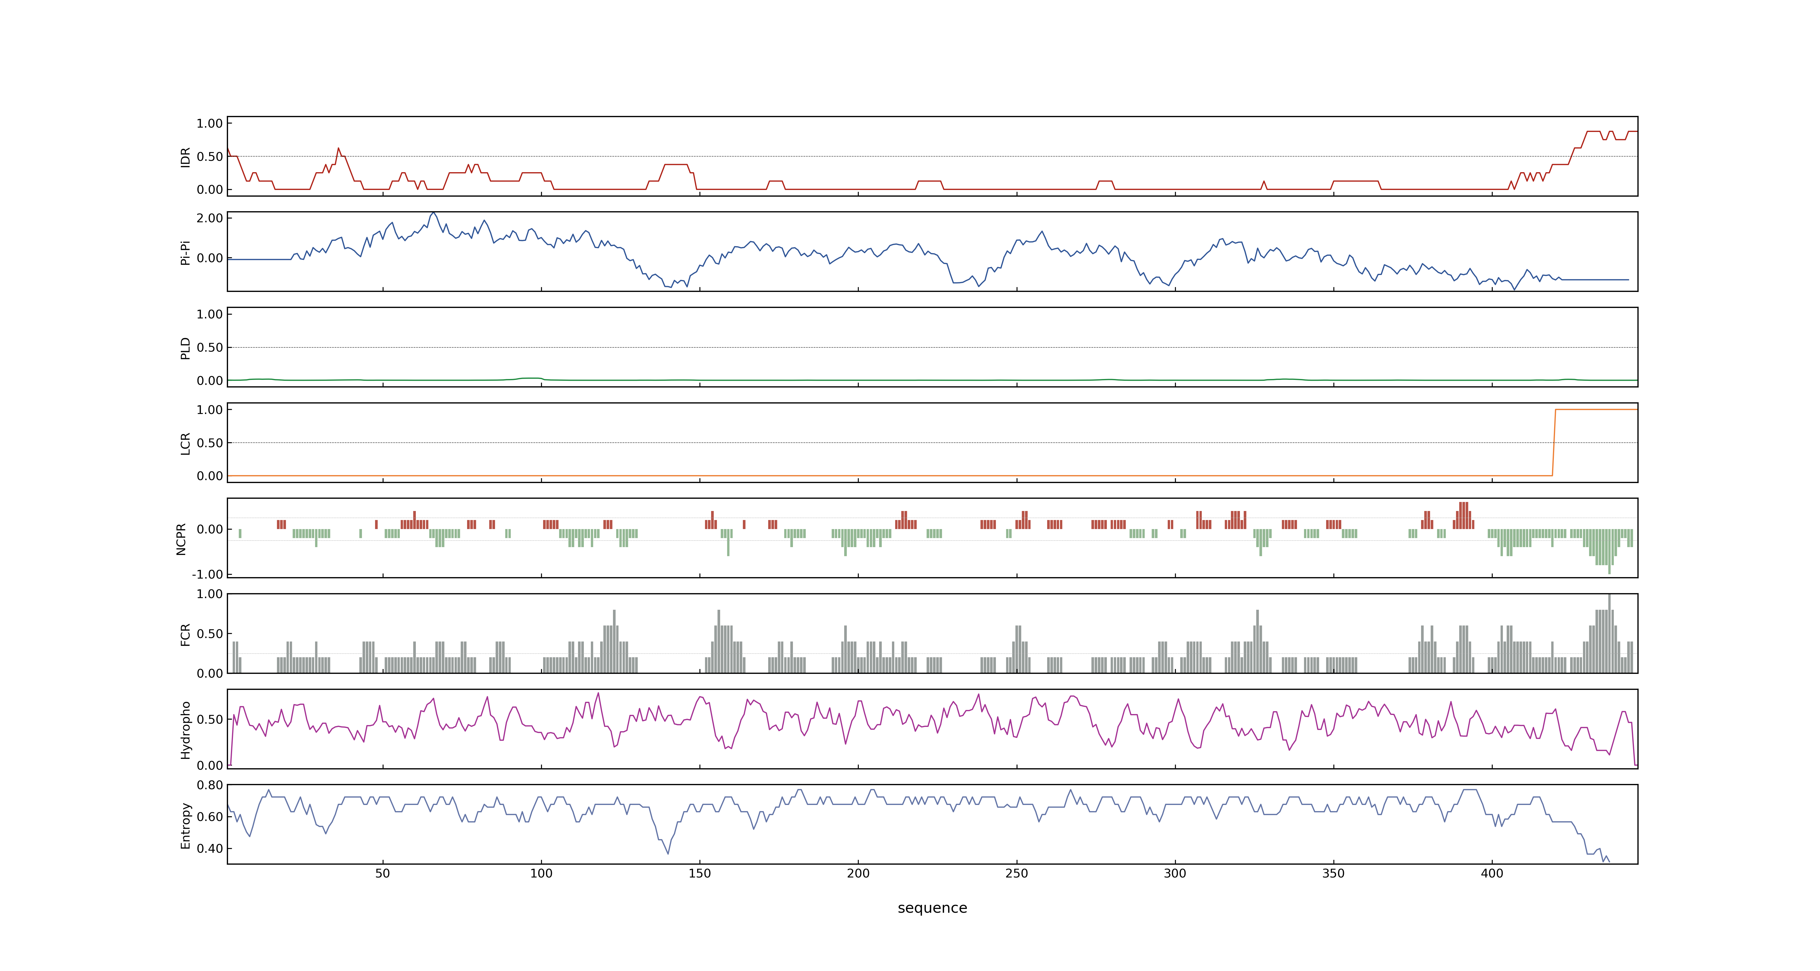Click x-axis tick label 100
Screen dimensions: 1820x971
pyautogui.click(x=541, y=873)
